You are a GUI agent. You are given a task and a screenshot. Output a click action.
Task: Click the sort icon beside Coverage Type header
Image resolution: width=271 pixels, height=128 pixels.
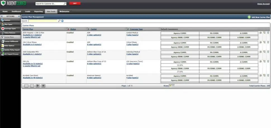[x=128, y=29]
